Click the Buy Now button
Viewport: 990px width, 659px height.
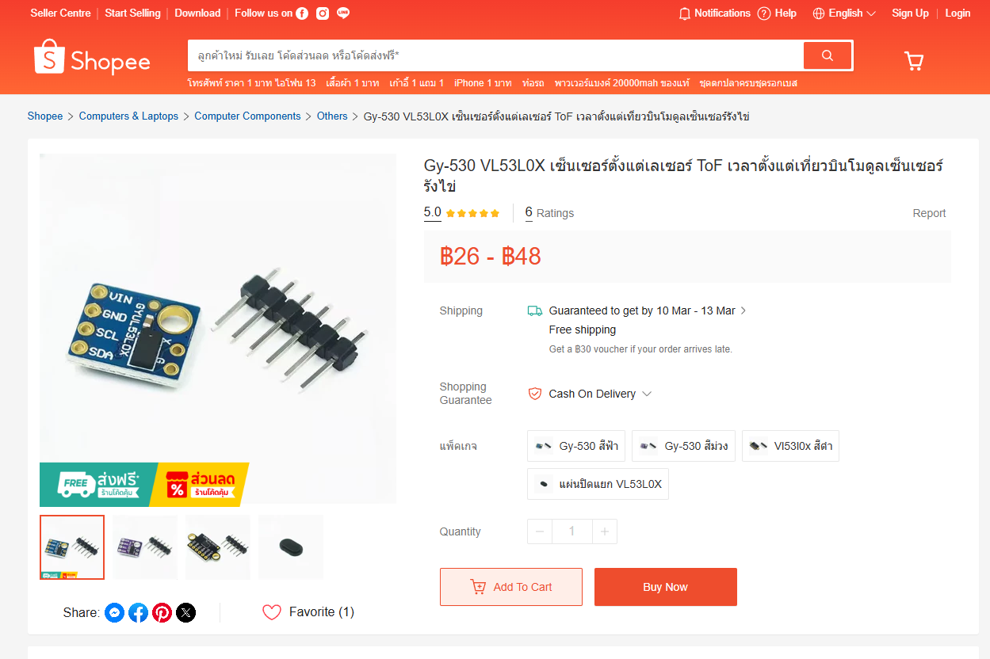pyautogui.click(x=666, y=587)
